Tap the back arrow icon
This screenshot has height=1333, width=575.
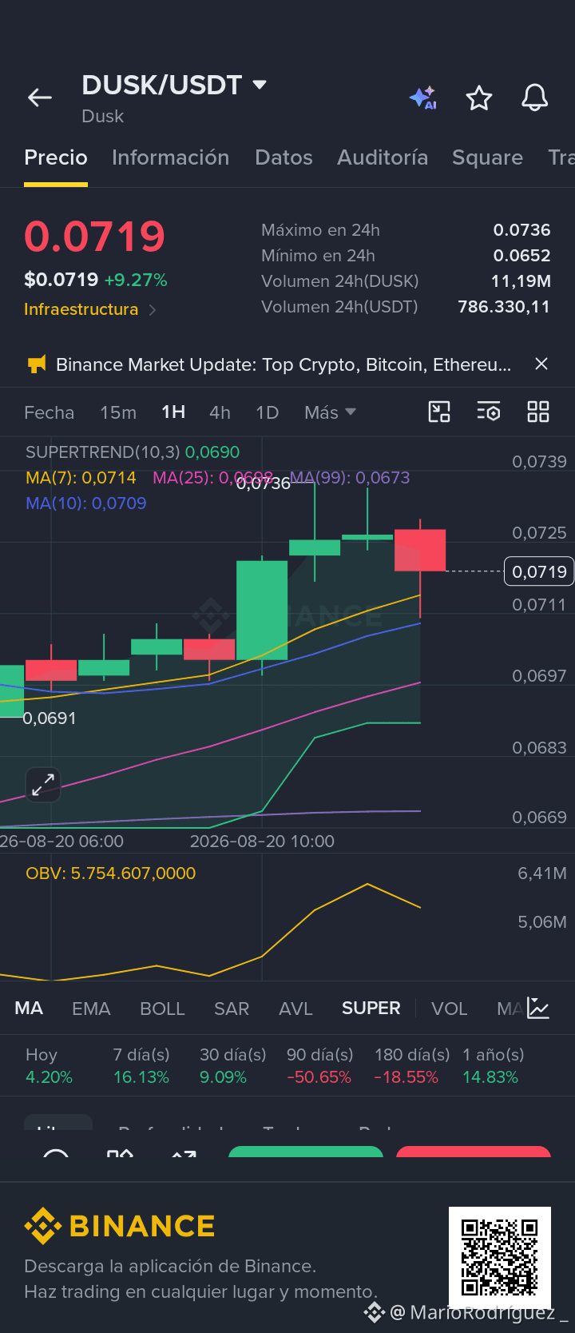pyautogui.click(x=40, y=97)
